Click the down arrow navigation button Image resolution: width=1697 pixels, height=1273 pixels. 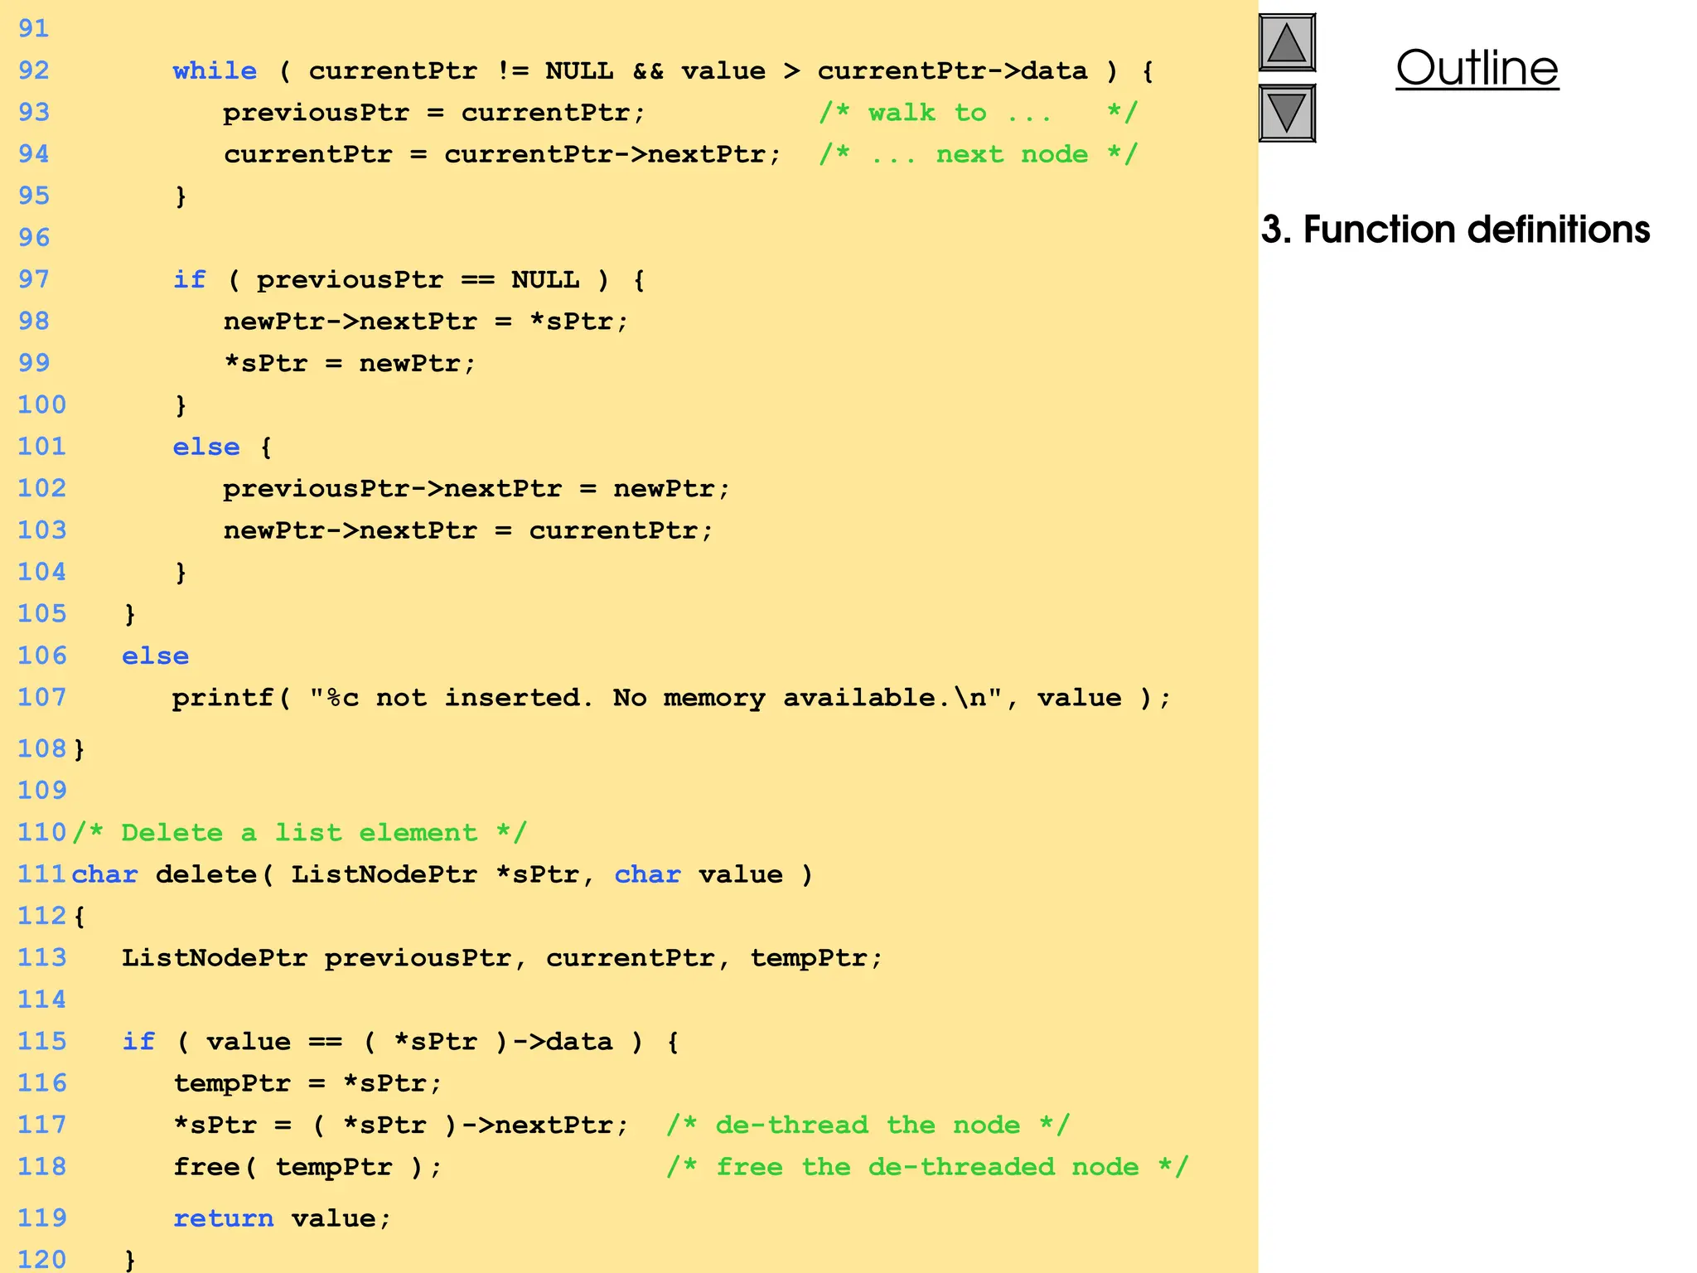pyautogui.click(x=1287, y=114)
